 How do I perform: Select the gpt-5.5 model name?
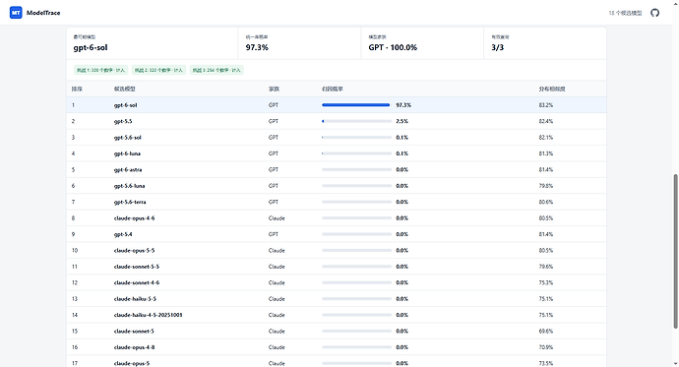pos(123,121)
